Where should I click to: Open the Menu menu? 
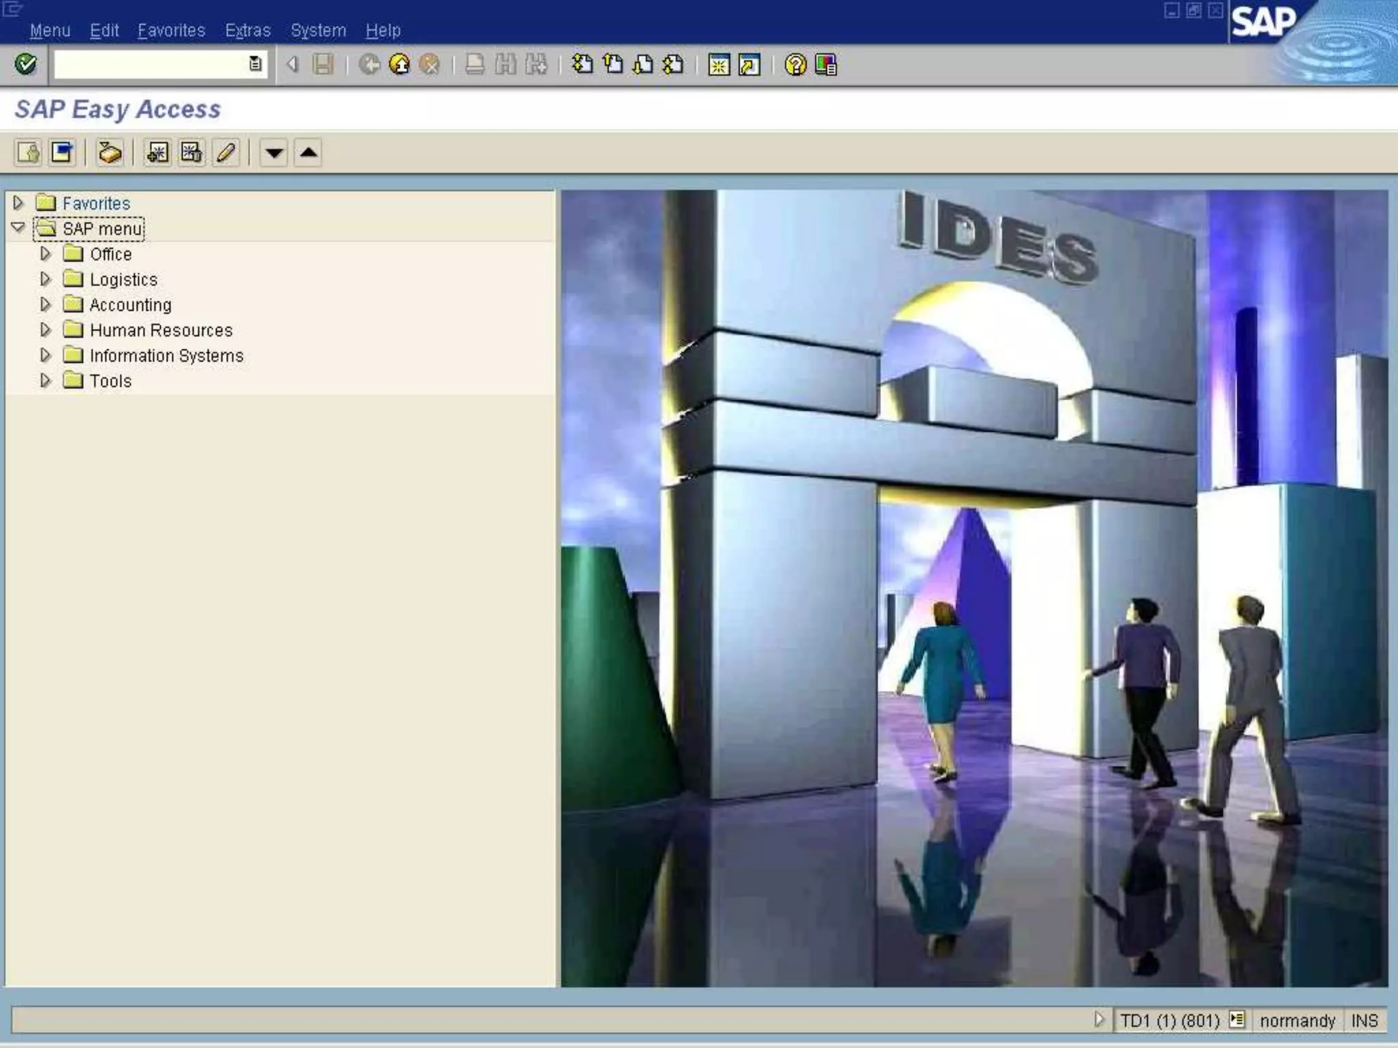(x=50, y=31)
